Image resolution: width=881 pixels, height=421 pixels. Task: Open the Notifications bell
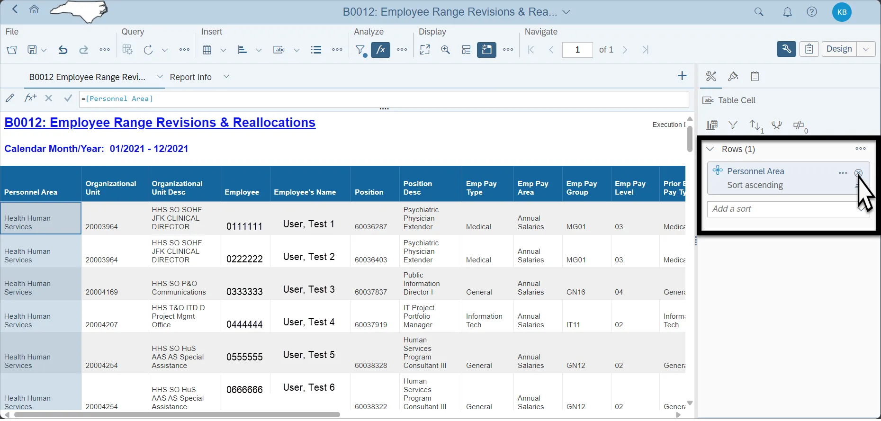click(x=787, y=12)
